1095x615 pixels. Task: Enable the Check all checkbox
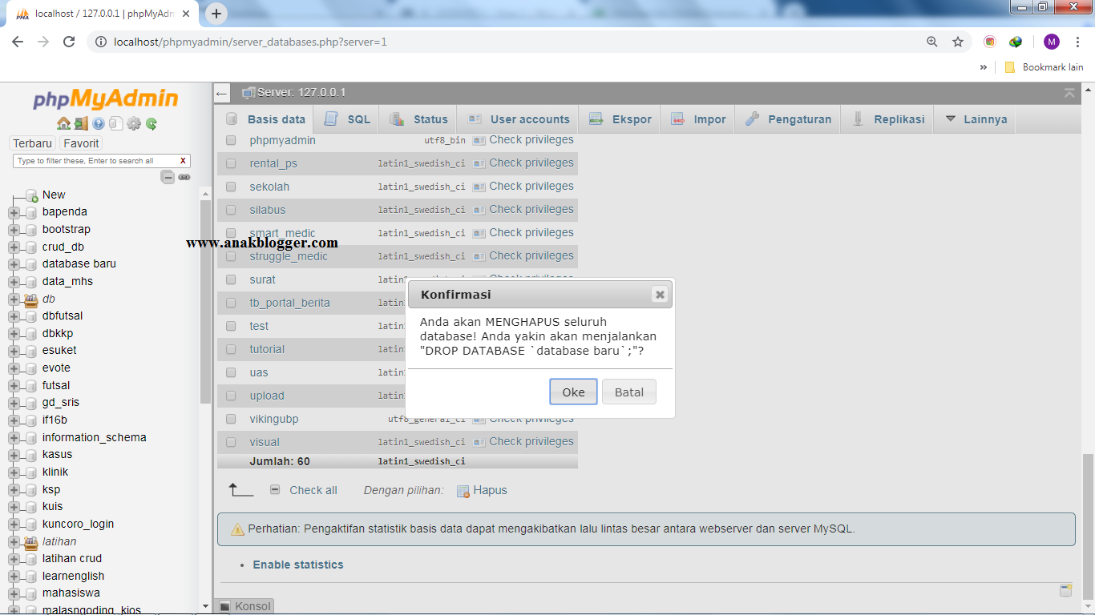tap(275, 490)
